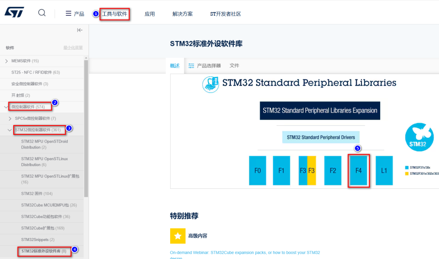The image size is (439, 259).
Task: Click the sidebar vertical scrollbar
Action: 86,129
